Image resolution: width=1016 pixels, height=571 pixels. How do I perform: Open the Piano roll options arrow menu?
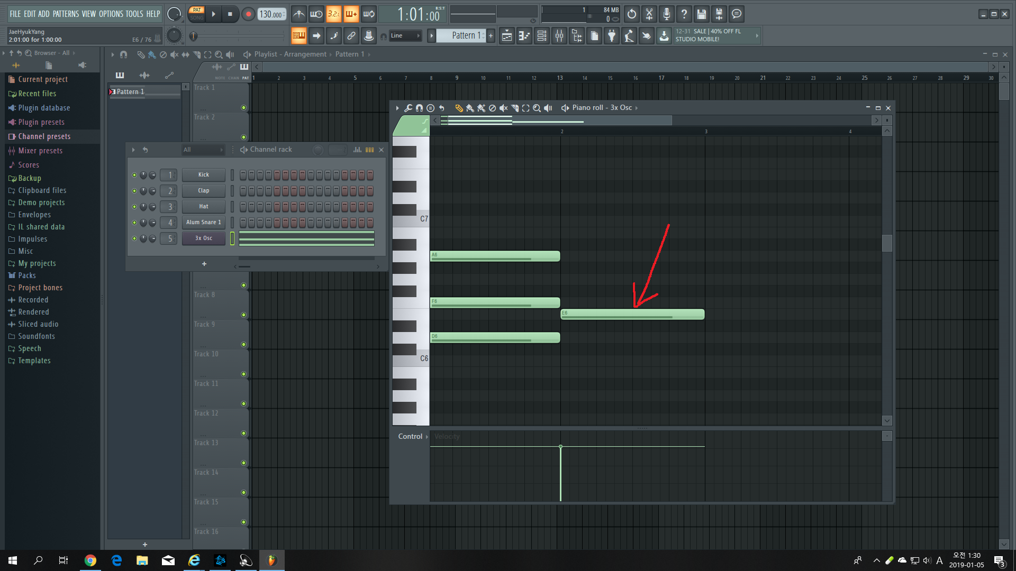click(x=397, y=108)
